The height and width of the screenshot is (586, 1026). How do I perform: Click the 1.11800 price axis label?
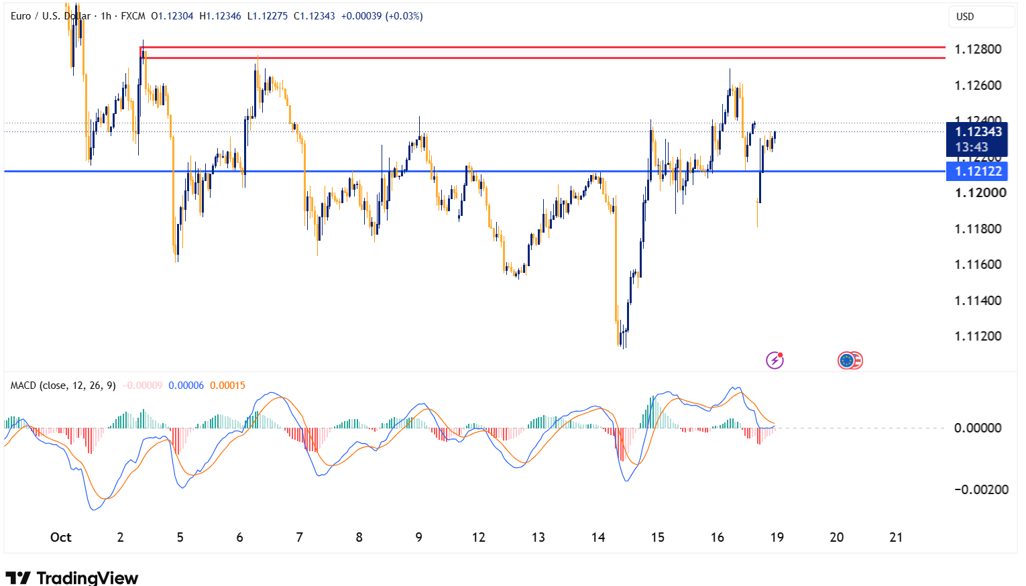point(978,229)
